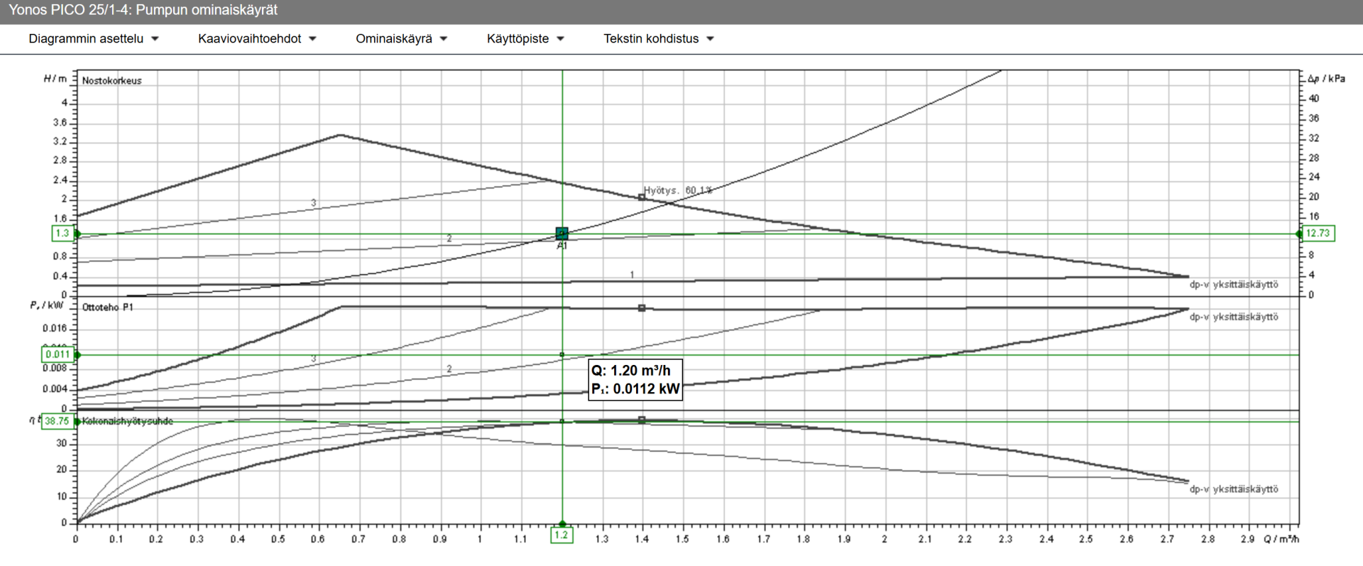Click the square marker on the efficiency curve
Viewport: 1363px width, 566px height.
click(x=642, y=420)
